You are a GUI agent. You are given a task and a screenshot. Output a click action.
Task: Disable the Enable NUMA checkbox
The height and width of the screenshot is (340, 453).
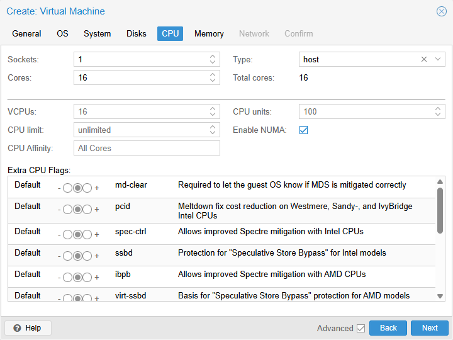[303, 130]
